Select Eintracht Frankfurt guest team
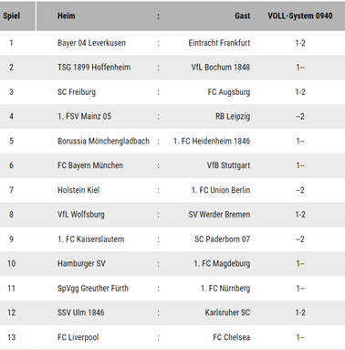 [x=219, y=43]
